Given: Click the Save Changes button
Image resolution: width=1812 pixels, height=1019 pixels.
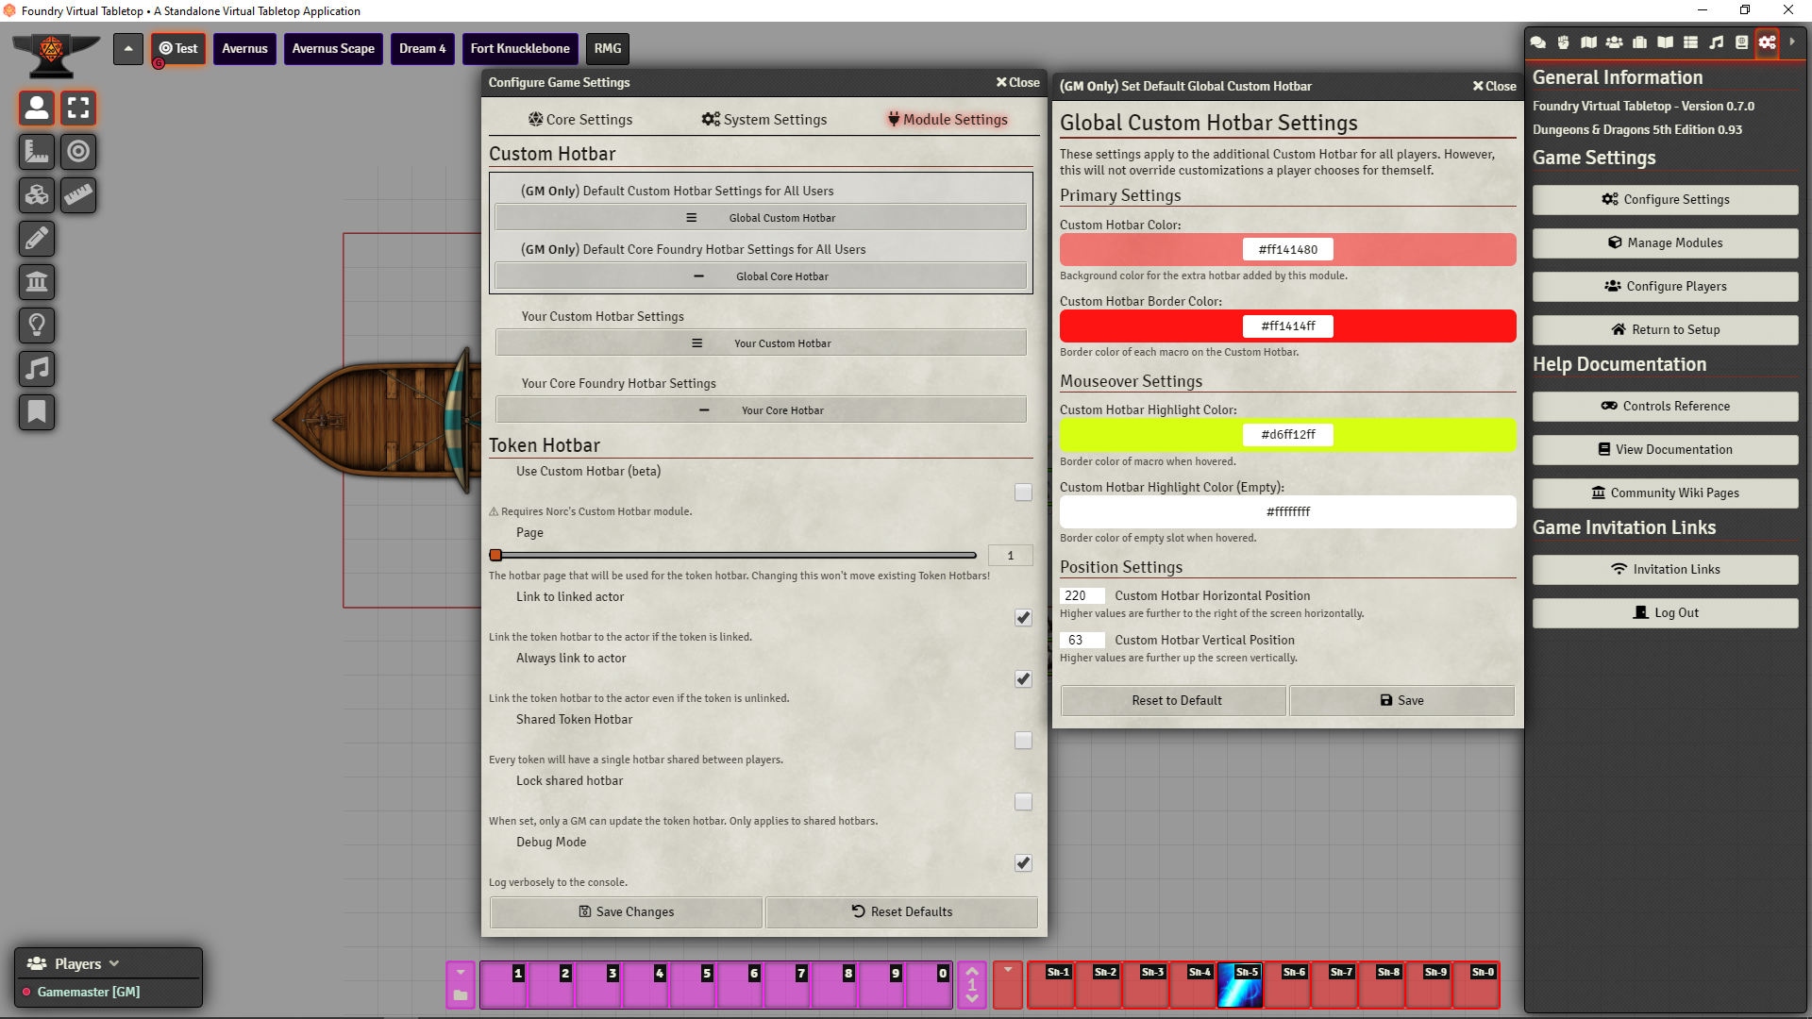Looking at the screenshot, I should point(626,911).
